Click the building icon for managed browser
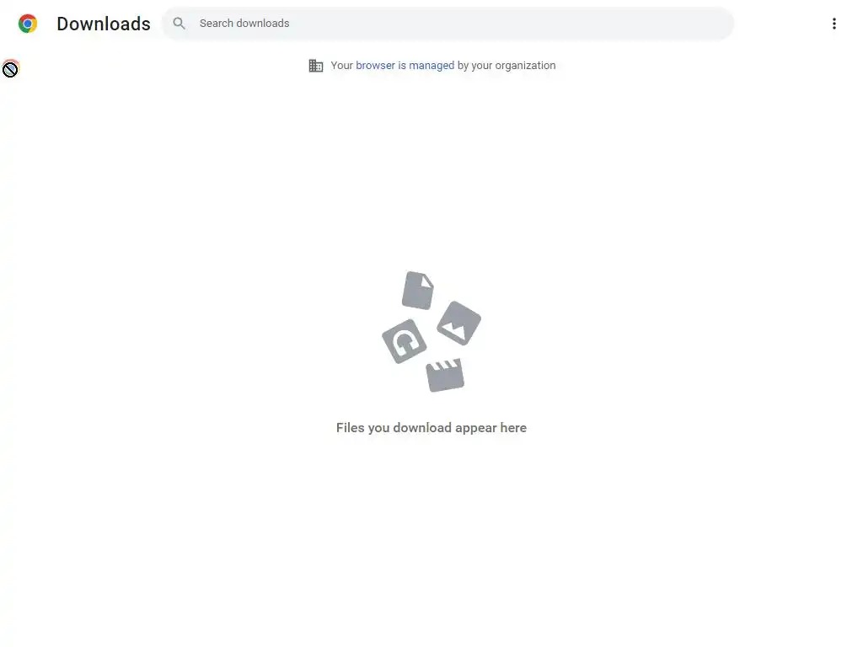863x647 pixels. (x=316, y=66)
